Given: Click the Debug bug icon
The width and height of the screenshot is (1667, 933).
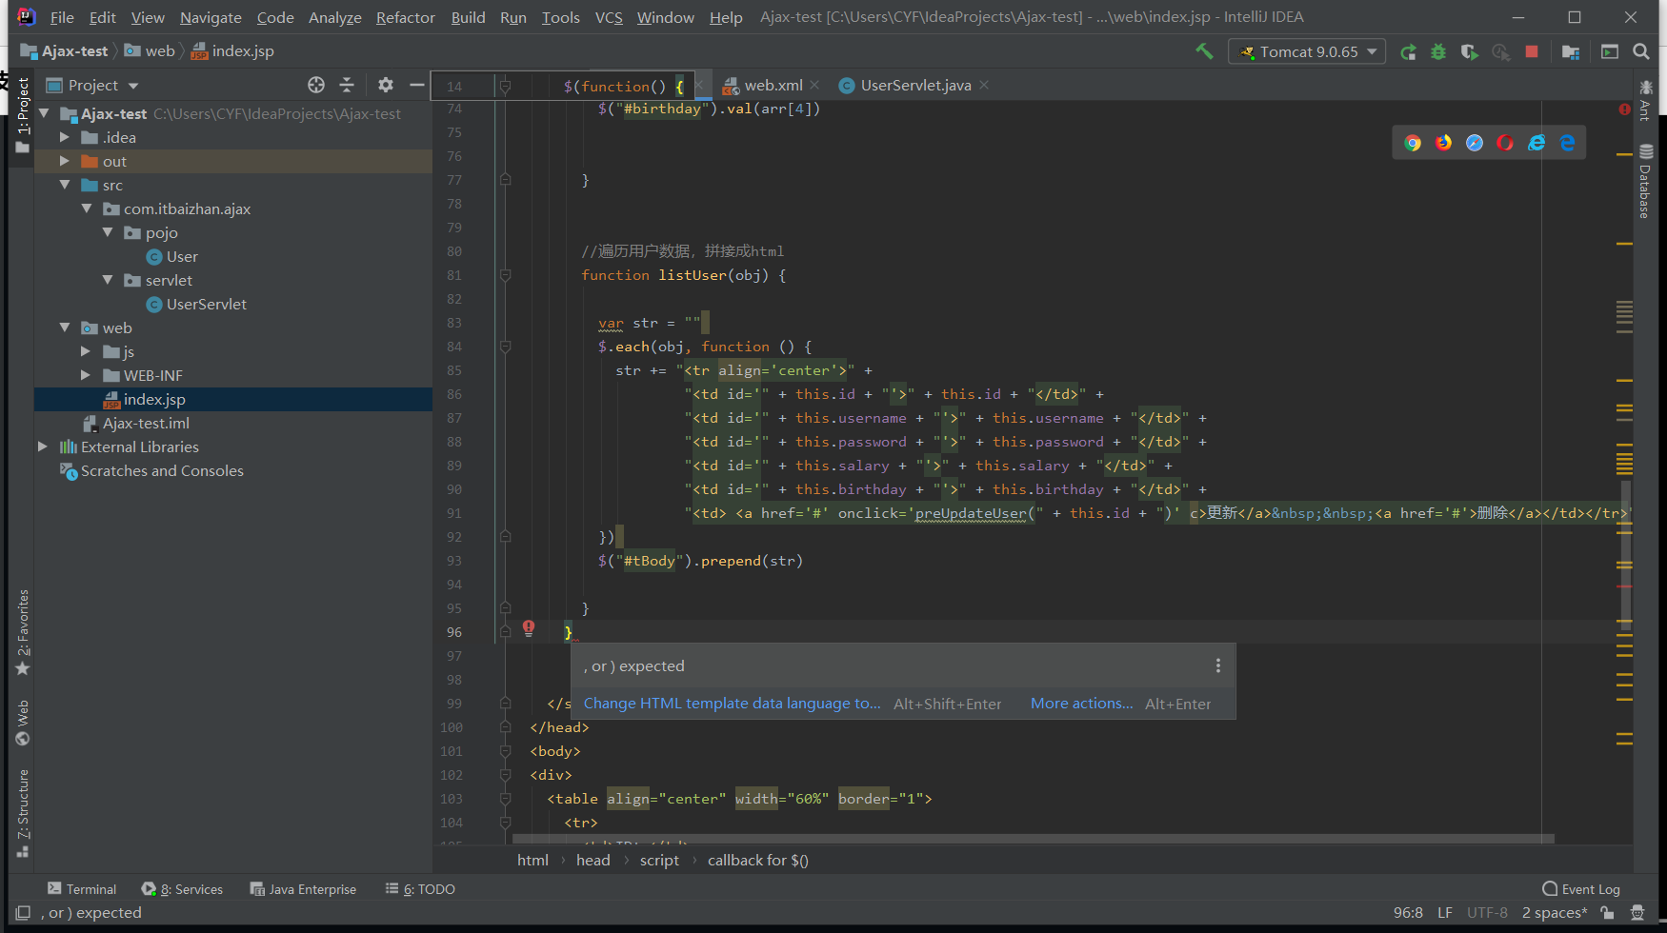Looking at the screenshot, I should 1438,51.
